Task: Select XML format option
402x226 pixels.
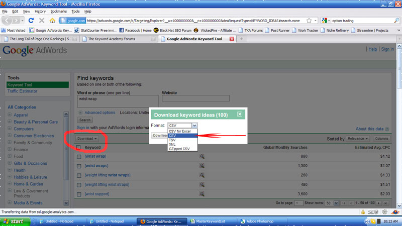Action: click(182, 144)
